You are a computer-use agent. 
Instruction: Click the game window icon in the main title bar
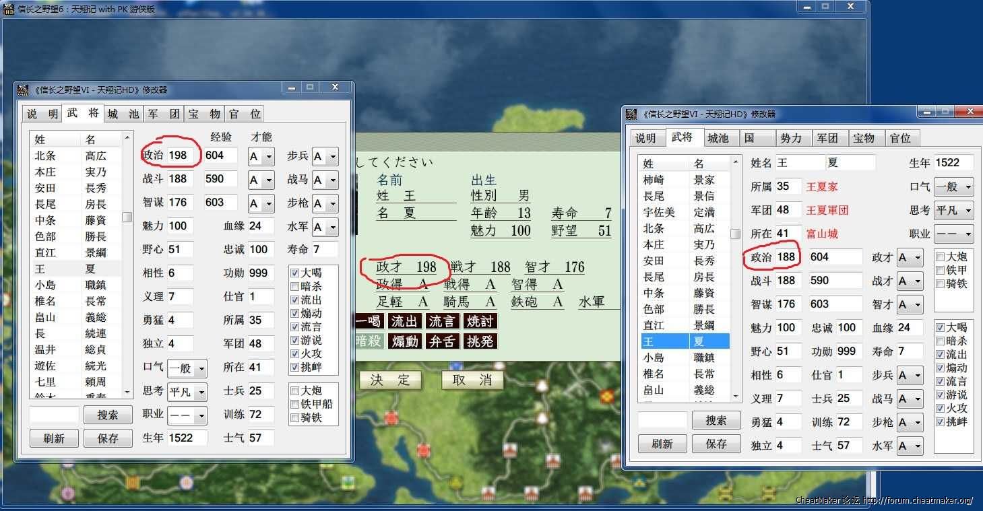9,9
